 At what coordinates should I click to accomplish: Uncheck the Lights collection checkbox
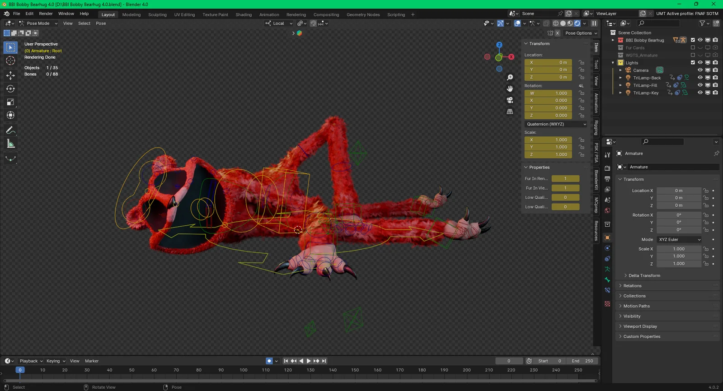click(693, 62)
